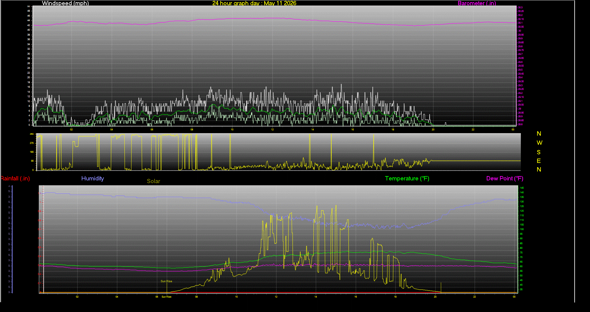Click hour '00' under the temperature graph
Image resolution: width=590 pixels, height=312 pixels.
click(514, 297)
